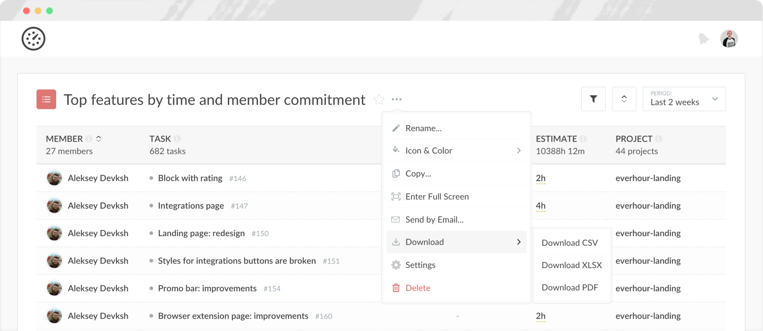Open the user profile avatar
The width and height of the screenshot is (763, 331).
[x=729, y=39]
